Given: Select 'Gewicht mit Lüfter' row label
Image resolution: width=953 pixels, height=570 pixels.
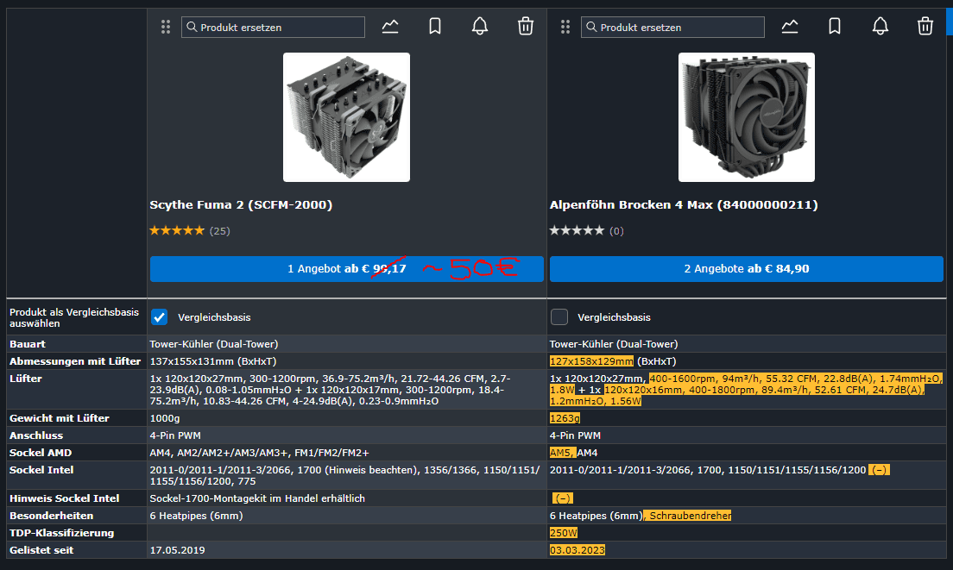Looking at the screenshot, I should [59, 418].
